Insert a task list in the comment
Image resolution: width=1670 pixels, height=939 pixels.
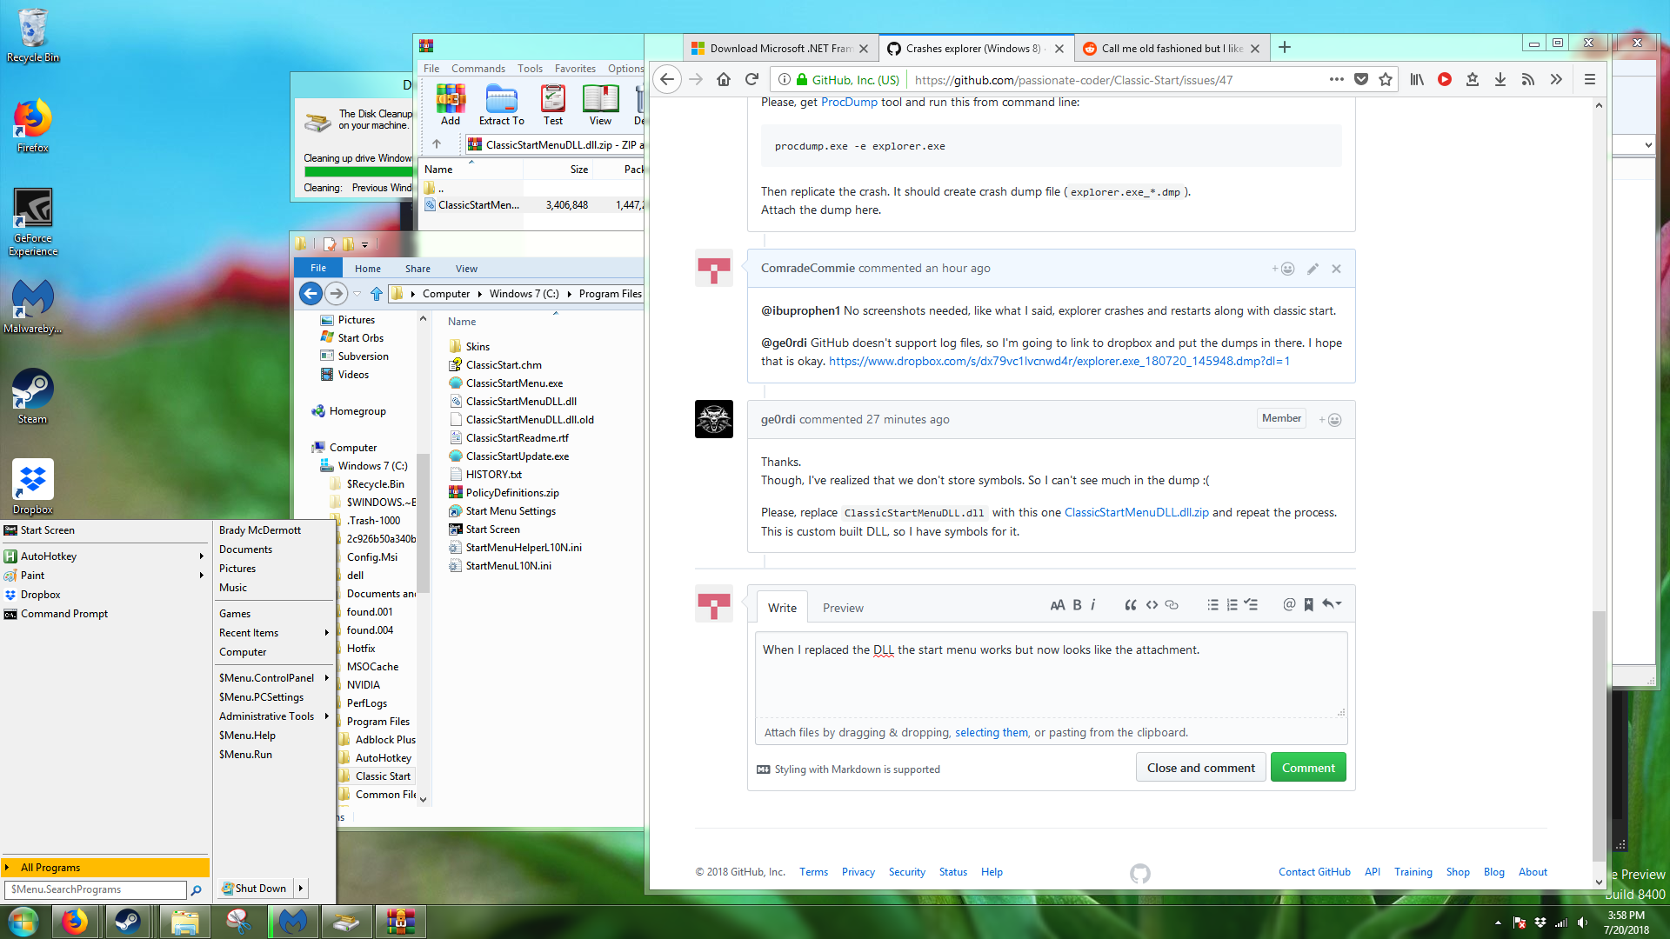click(1251, 605)
